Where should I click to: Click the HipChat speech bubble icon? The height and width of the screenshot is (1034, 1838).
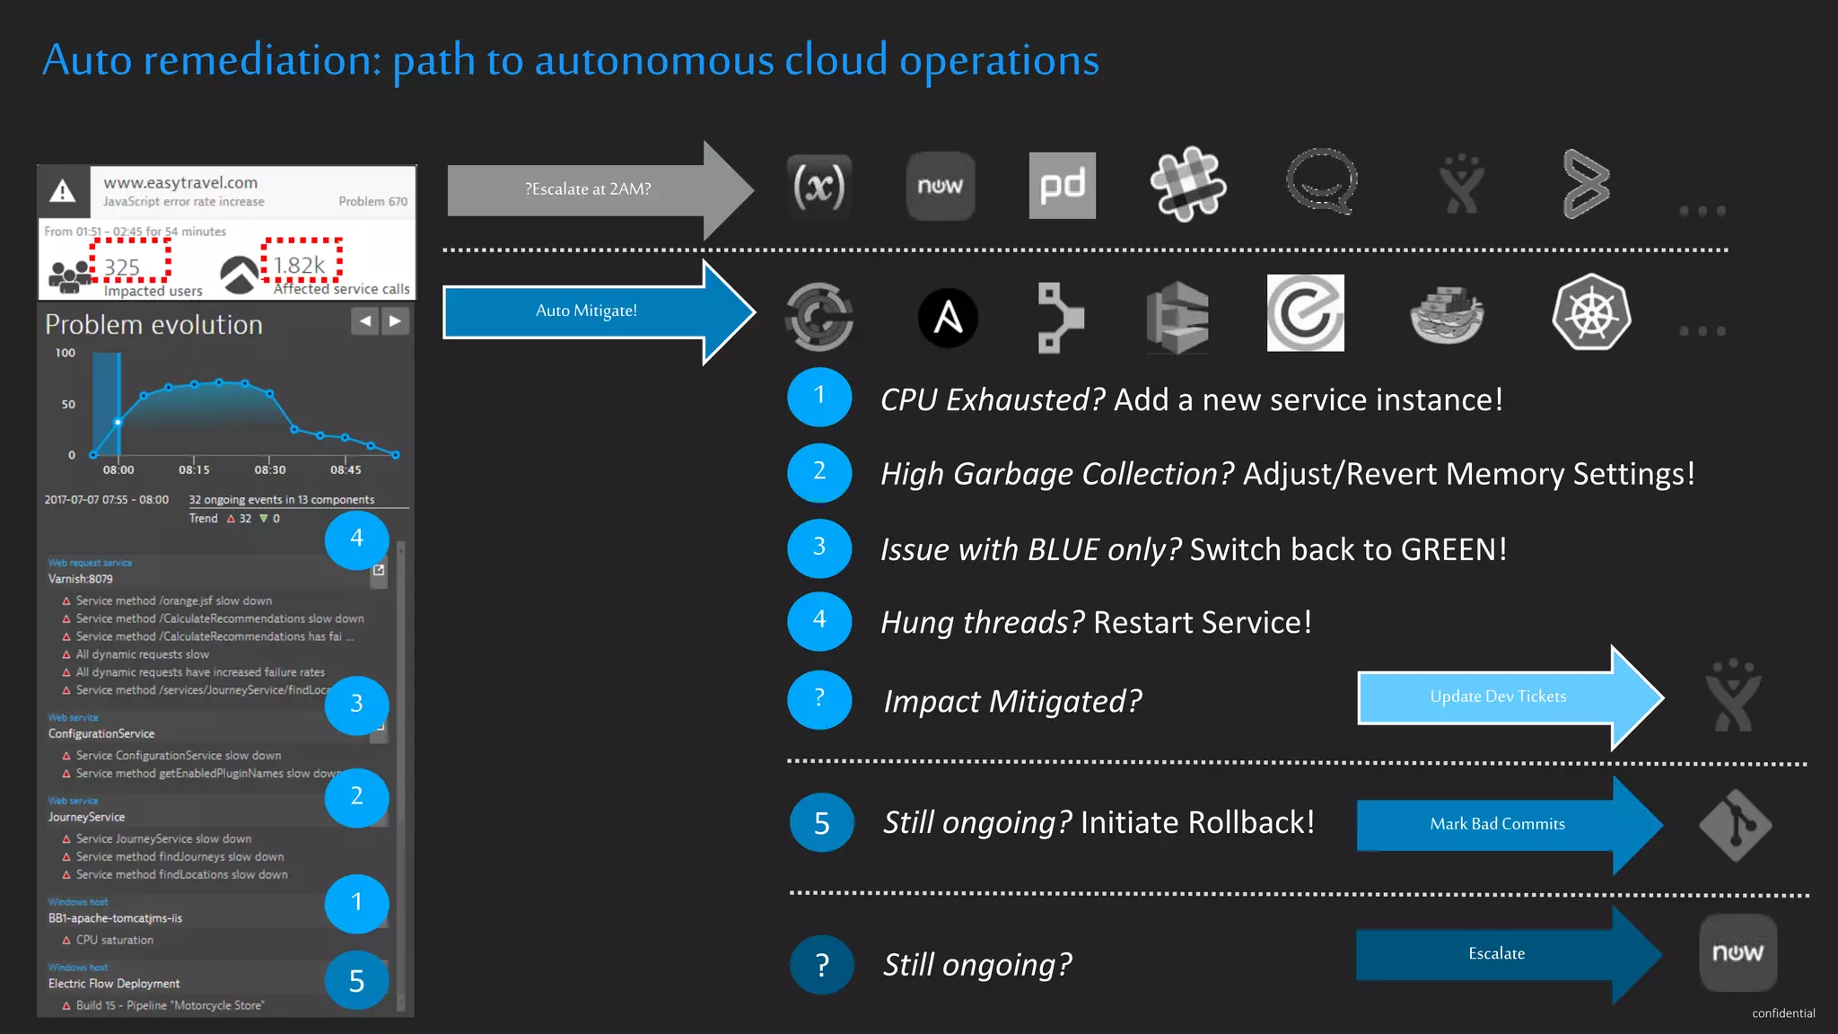click(1322, 182)
